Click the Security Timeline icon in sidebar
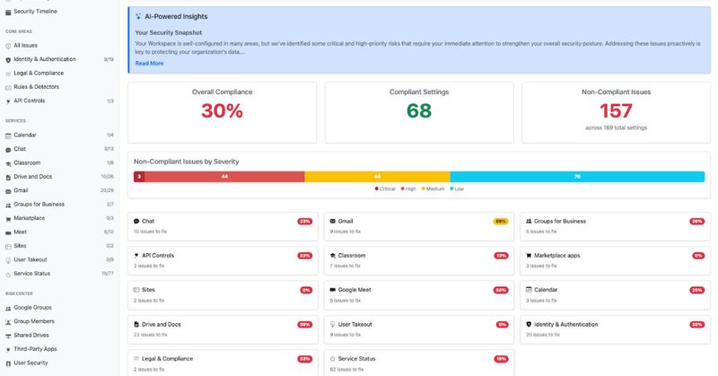718x376 pixels. [x=8, y=12]
